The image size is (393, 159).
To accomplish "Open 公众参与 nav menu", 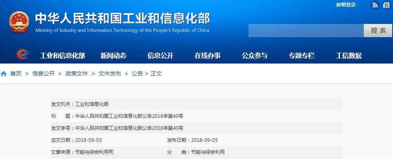I will [255, 56].
